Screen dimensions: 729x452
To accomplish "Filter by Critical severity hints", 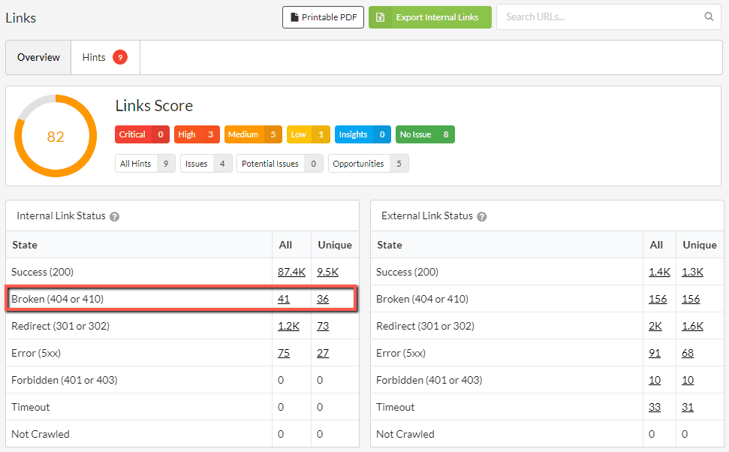I will tap(142, 134).
